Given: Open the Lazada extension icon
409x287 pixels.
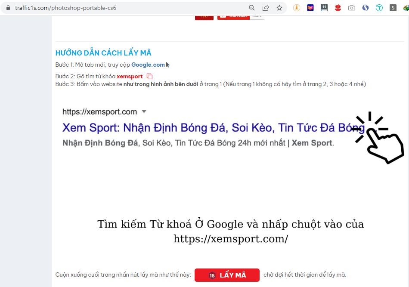Looking at the screenshot, I should (310, 8).
